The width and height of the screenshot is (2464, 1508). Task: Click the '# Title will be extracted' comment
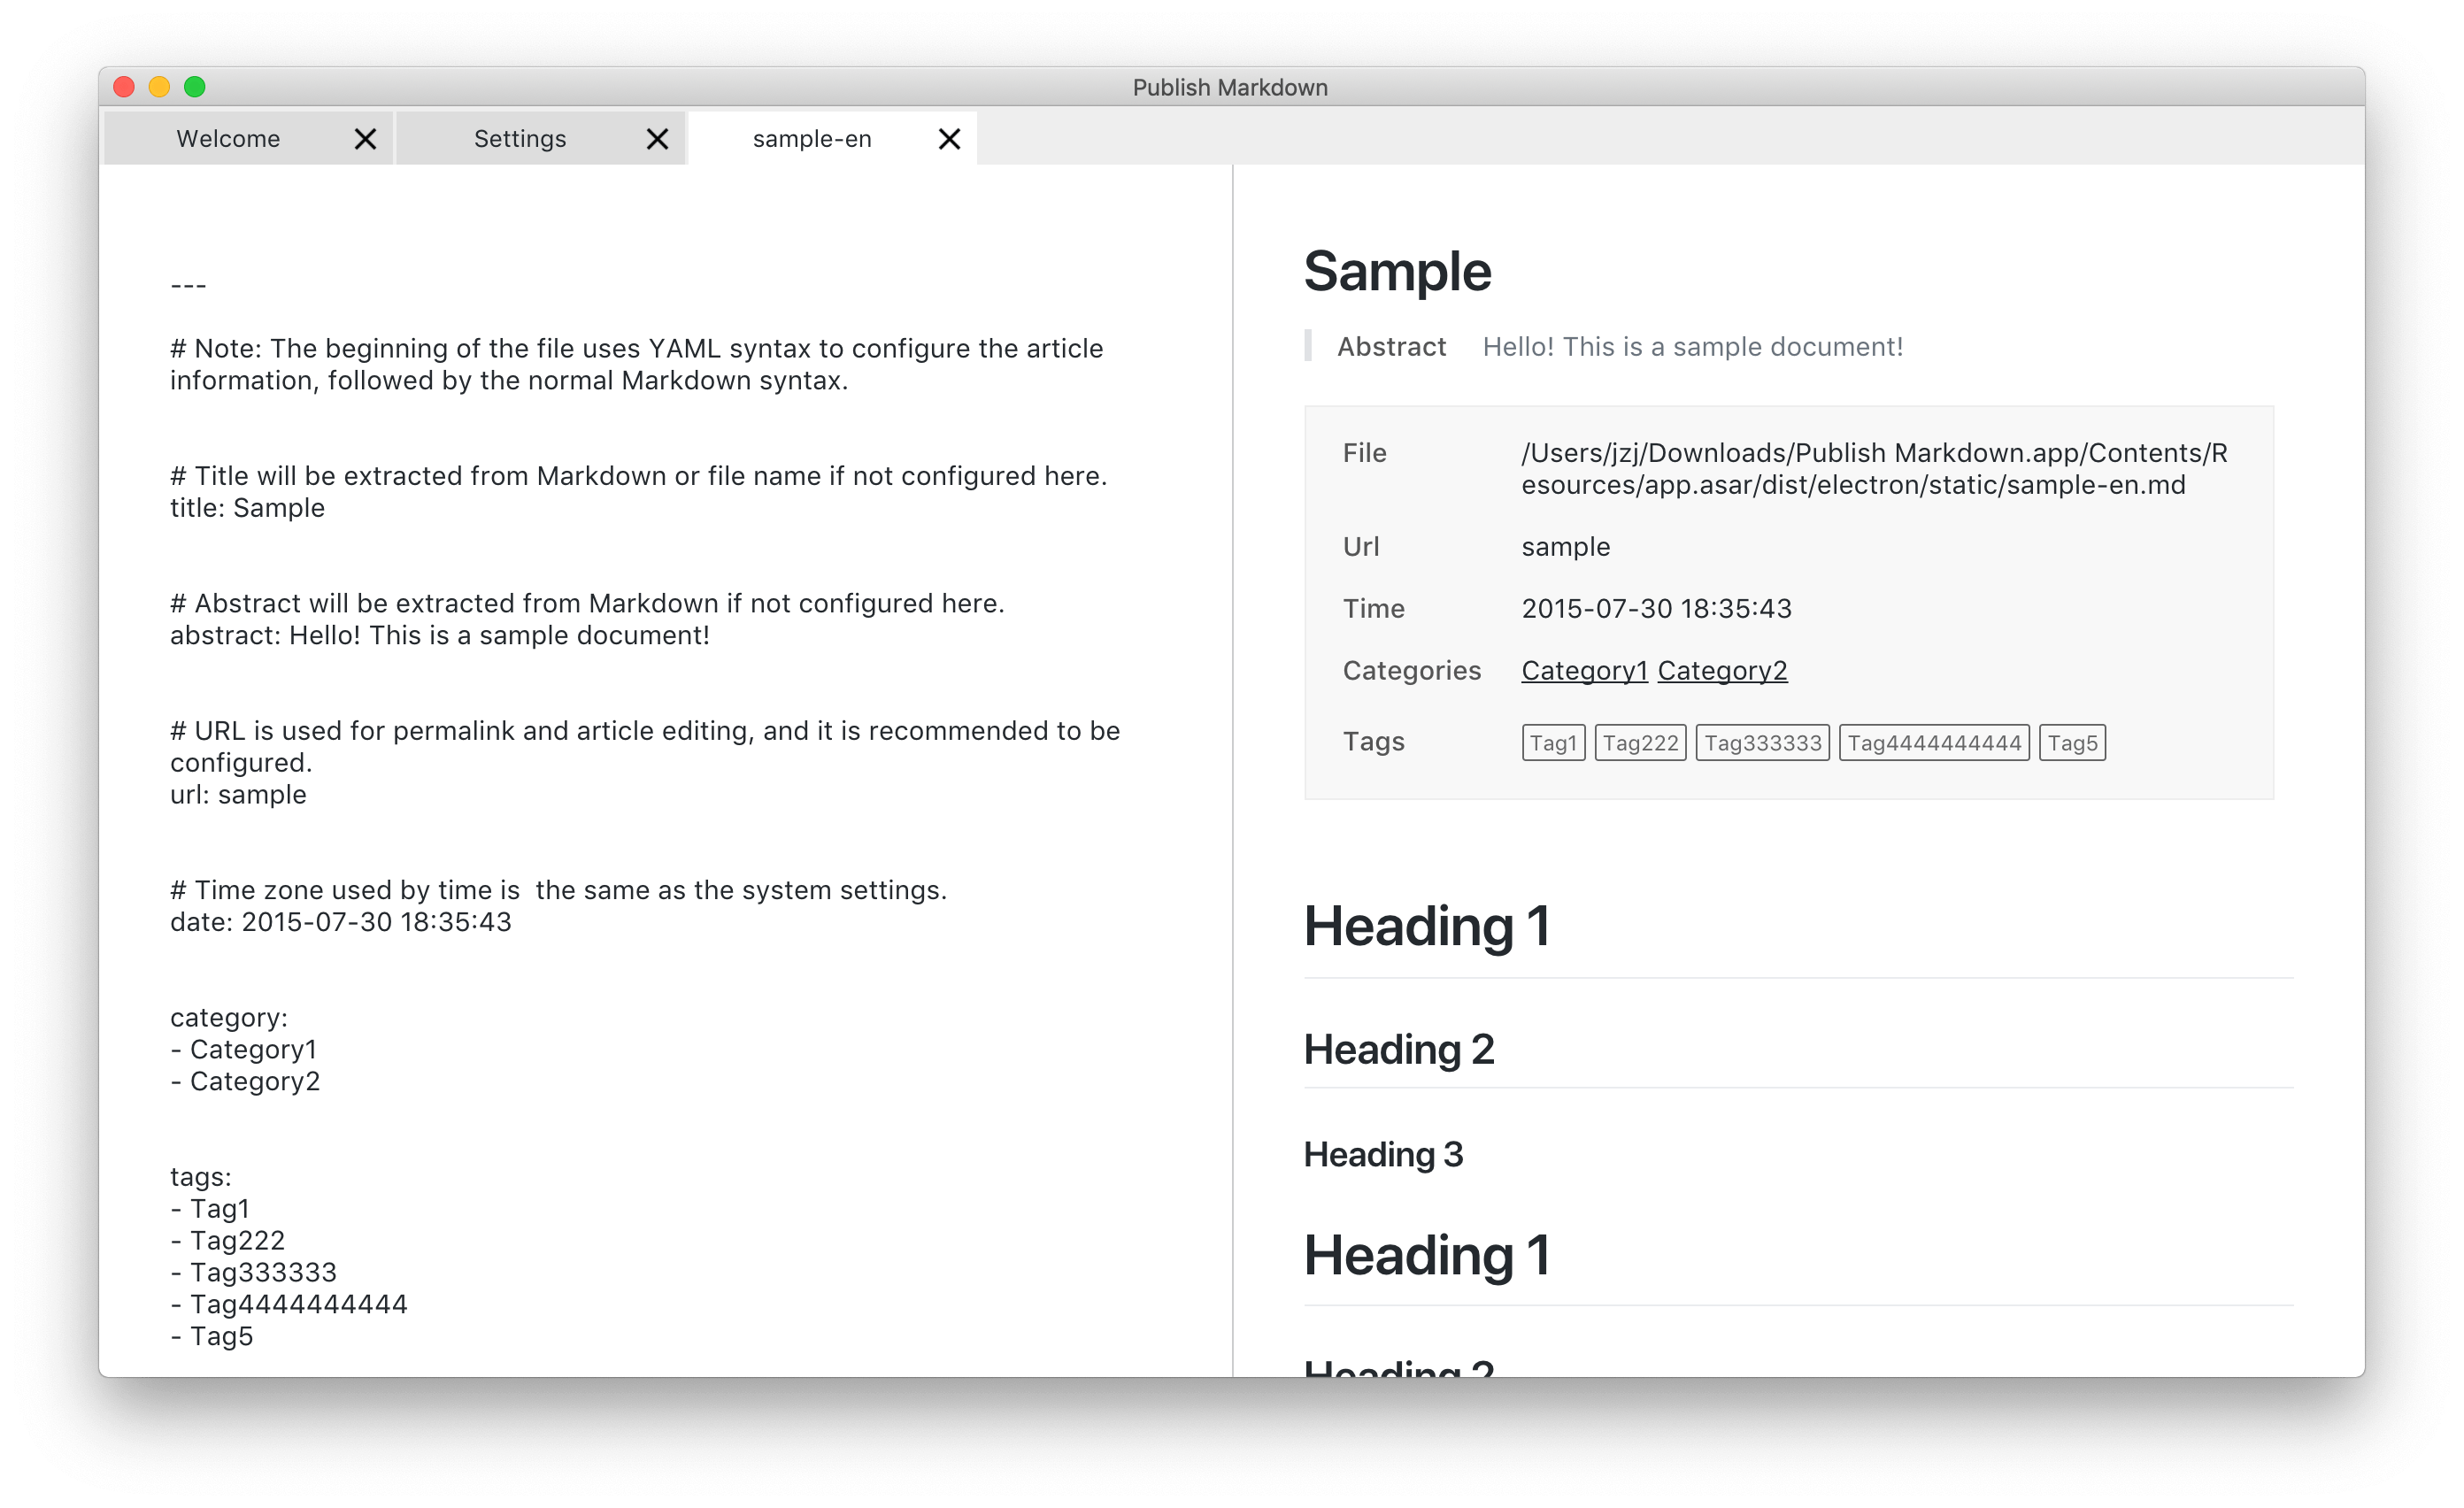click(639, 476)
